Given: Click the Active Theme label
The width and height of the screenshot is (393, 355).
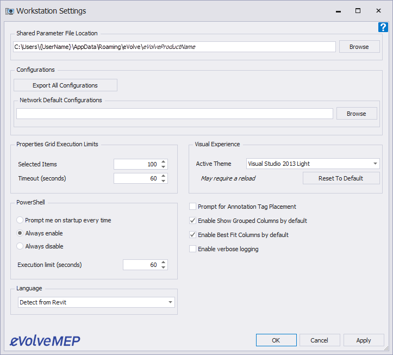Looking at the screenshot, I should click(x=214, y=164).
